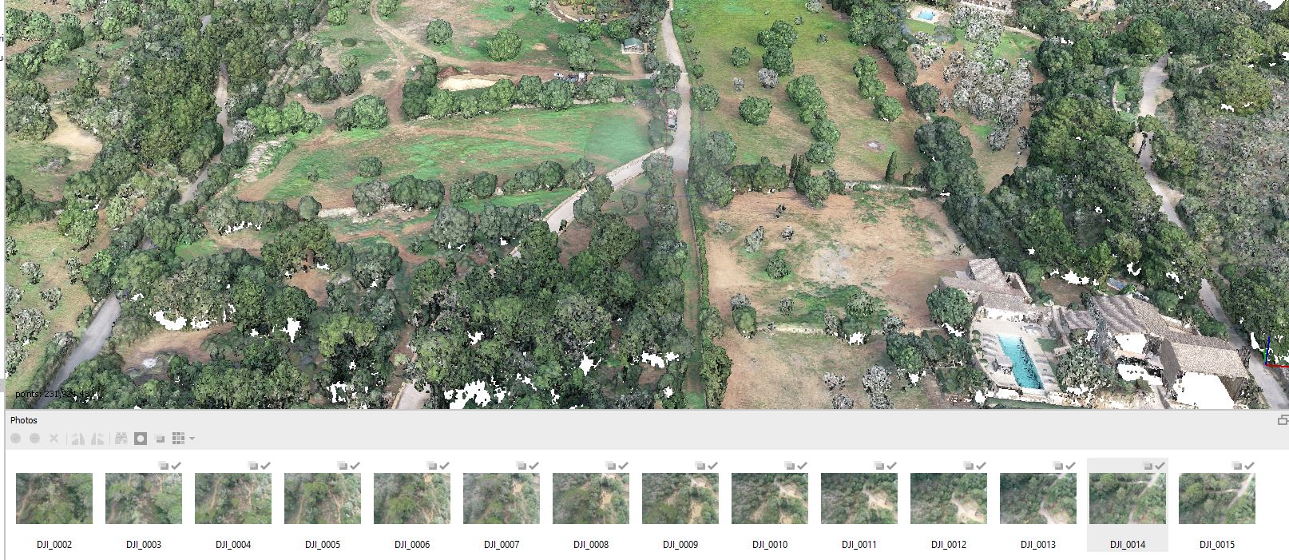Toggle the Show Masks circle icon
The image size is (1289, 560).
point(141,439)
